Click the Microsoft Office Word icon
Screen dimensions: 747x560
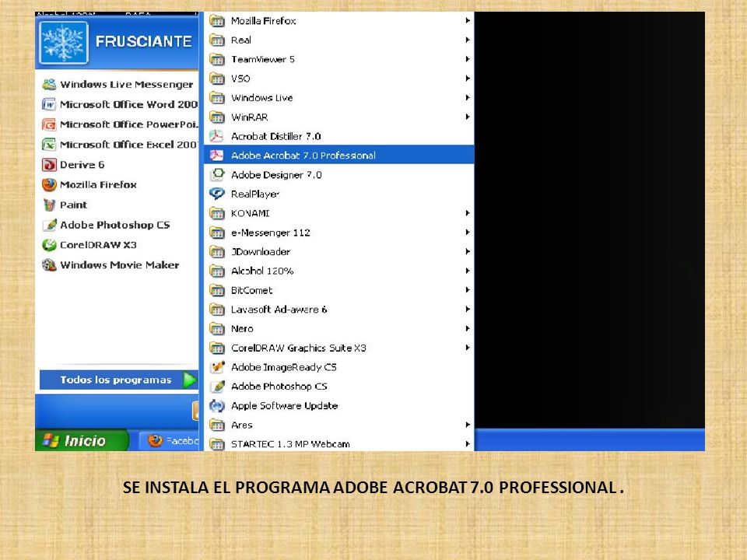(x=49, y=104)
